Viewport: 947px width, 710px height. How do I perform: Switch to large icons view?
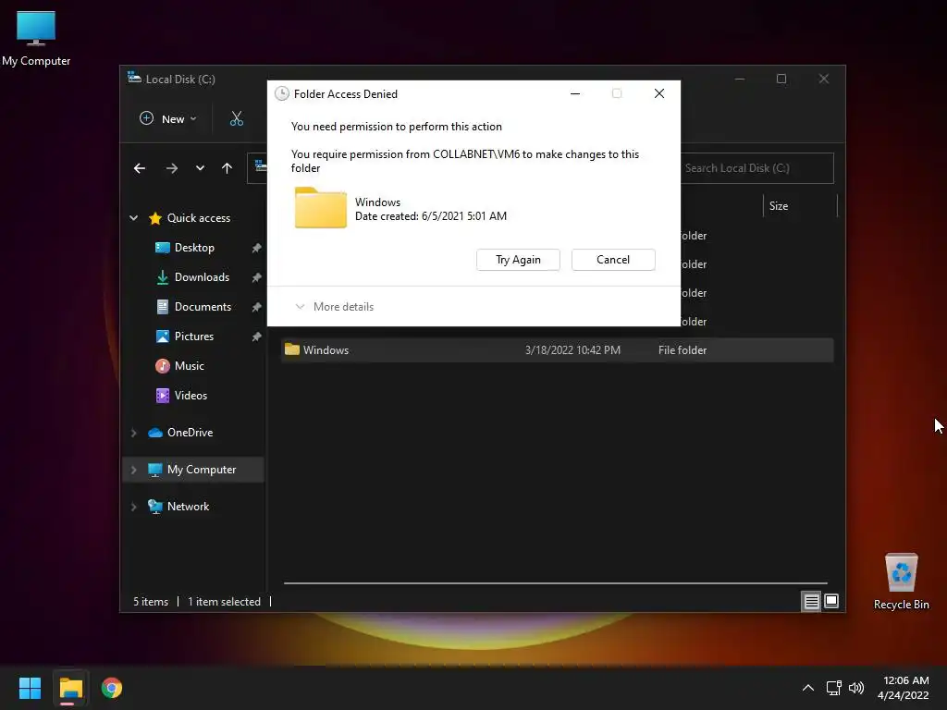(831, 601)
